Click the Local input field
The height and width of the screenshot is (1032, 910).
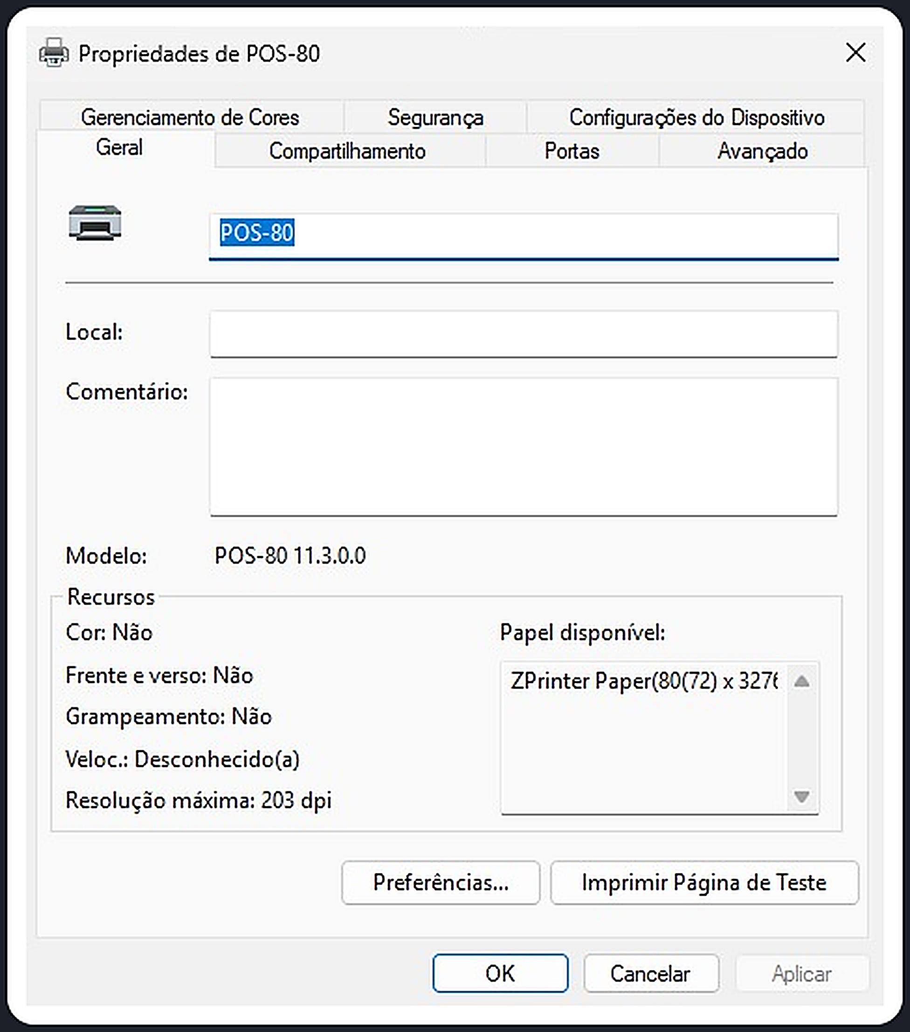524,334
